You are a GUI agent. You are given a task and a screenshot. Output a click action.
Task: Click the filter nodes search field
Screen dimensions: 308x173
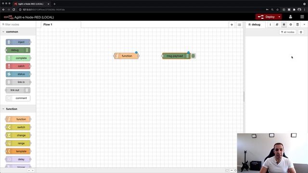point(18,25)
